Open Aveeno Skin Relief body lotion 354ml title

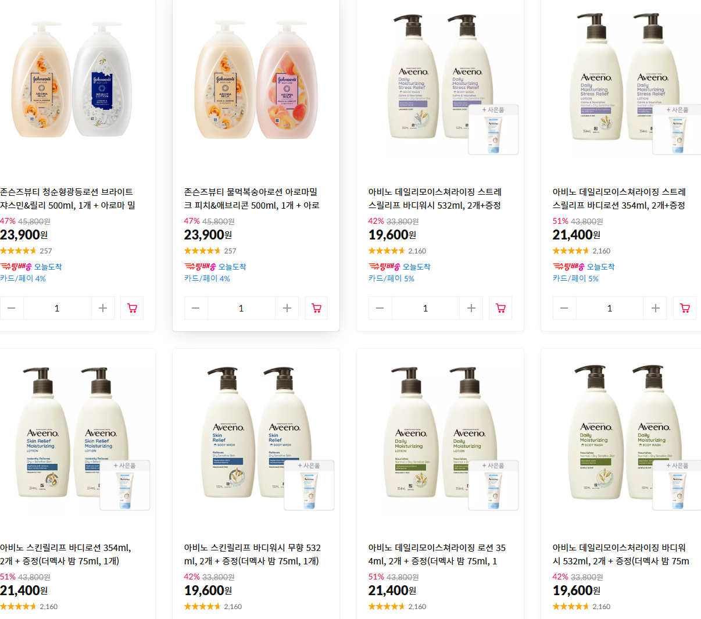66,554
